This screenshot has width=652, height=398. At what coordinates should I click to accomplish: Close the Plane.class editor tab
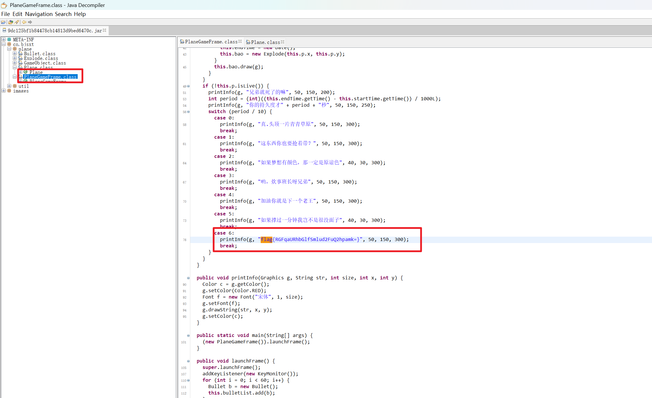point(283,42)
